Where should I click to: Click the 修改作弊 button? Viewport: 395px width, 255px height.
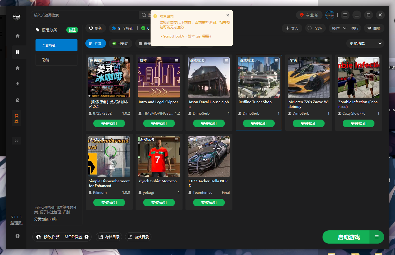click(48, 237)
